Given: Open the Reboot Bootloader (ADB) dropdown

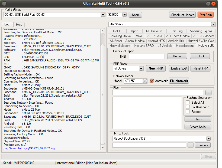Looking at the screenshot, I should (x=208, y=139).
